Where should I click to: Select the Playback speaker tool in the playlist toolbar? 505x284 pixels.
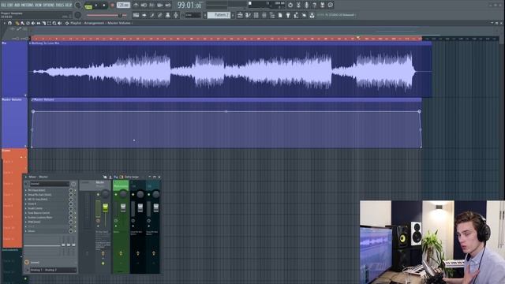[x=60, y=23]
